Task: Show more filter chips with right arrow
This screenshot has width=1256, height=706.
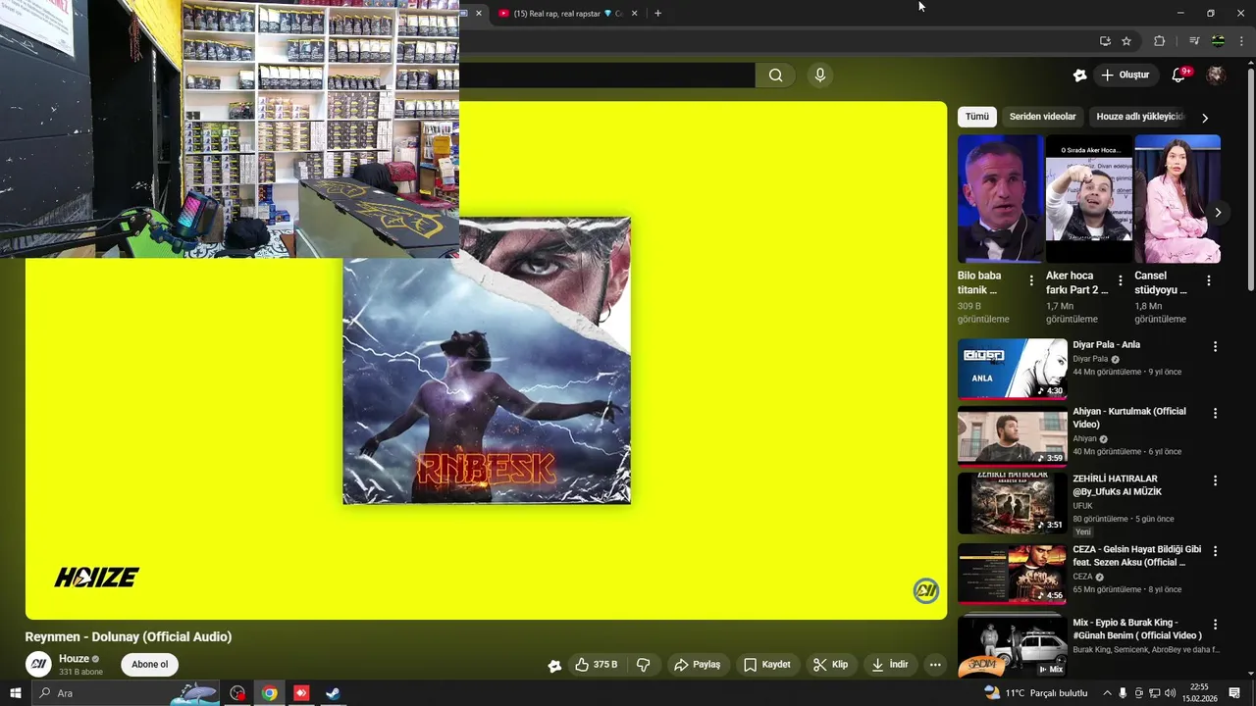Action: [x=1205, y=118]
